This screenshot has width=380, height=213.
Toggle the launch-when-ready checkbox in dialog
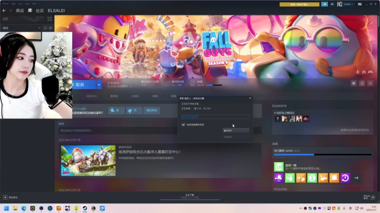click(x=183, y=124)
